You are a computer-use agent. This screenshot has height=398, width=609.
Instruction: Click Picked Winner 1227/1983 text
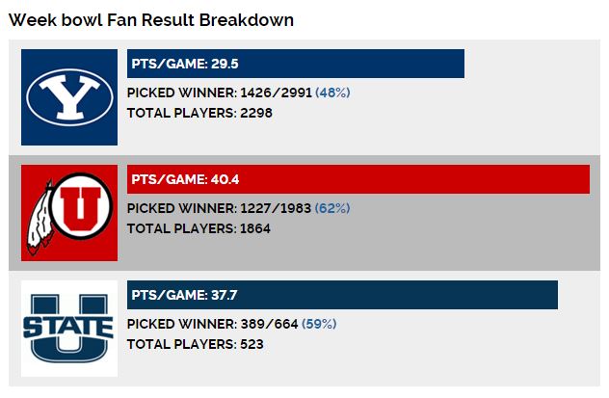(219, 208)
